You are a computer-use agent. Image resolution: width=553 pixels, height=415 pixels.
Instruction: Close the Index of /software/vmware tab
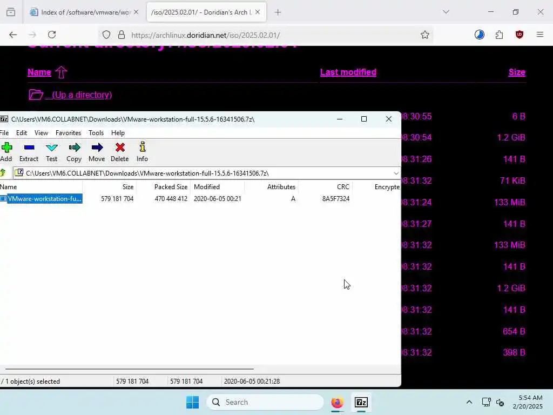click(x=136, y=12)
